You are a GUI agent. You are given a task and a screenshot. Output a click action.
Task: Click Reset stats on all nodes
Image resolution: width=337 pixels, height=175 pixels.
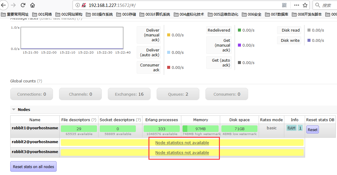(x=33, y=166)
